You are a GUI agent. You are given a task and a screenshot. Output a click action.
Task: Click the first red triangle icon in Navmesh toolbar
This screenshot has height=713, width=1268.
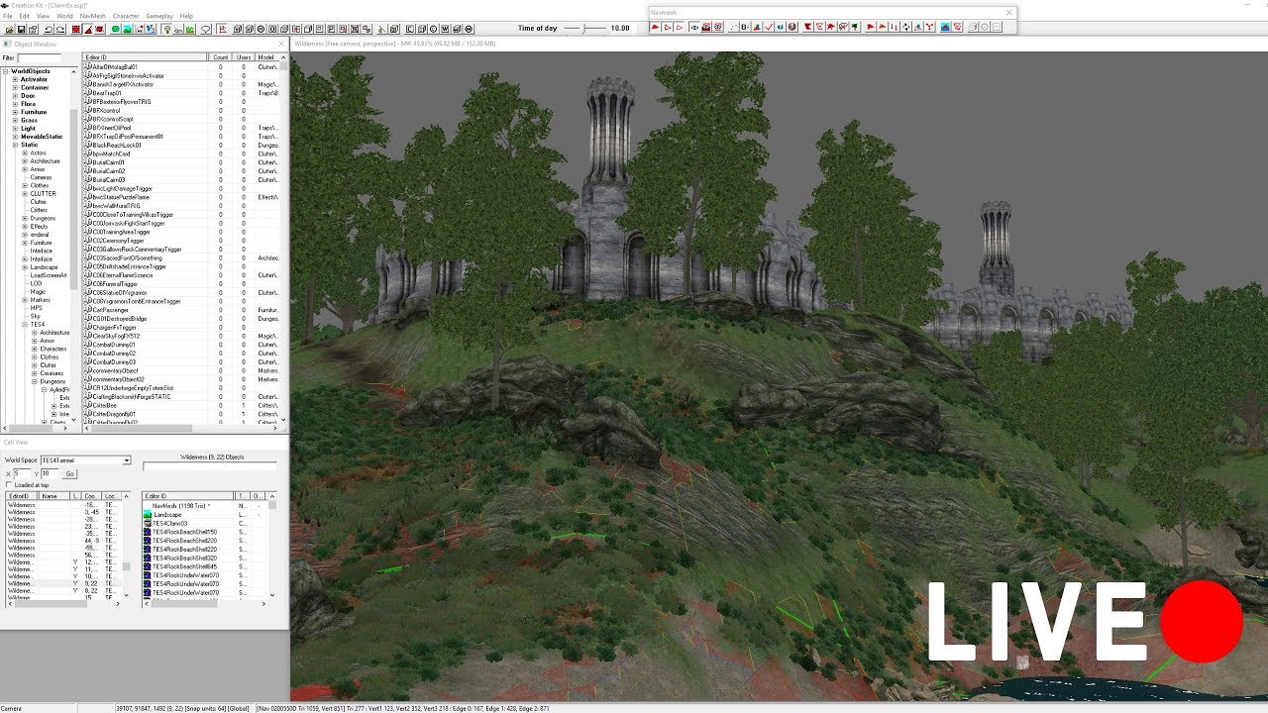point(655,27)
